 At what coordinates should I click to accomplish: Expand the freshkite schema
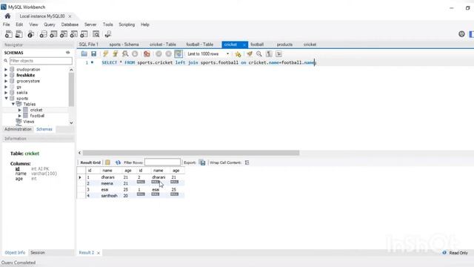[x=6, y=75]
